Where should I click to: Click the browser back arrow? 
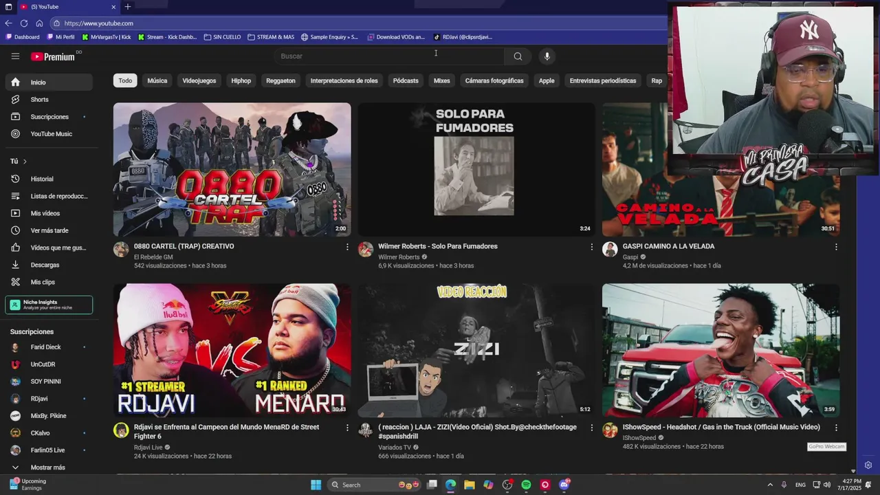point(8,23)
